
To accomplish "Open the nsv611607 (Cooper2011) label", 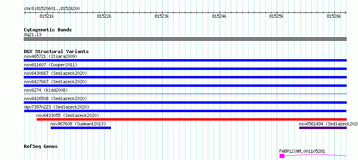I will coord(51,65).
